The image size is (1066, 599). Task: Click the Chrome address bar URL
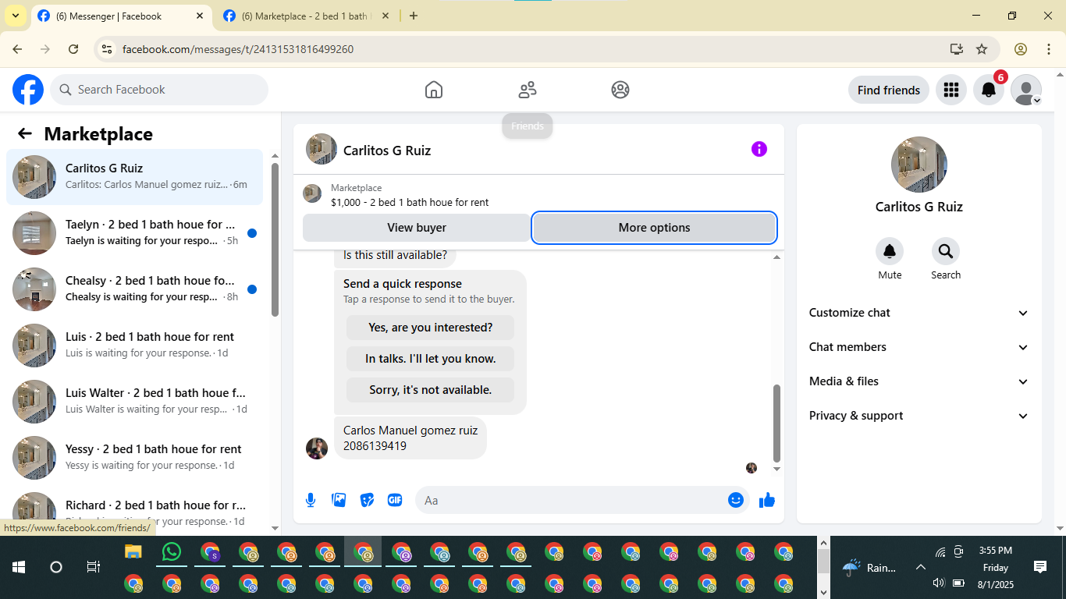point(238,49)
